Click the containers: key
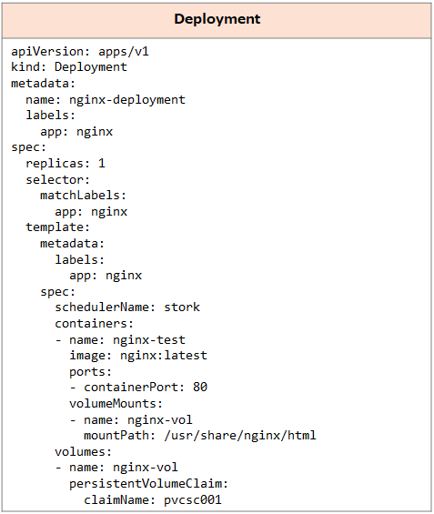Image resolution: width=434 pixels, height=514 pixels. point(94,324)
